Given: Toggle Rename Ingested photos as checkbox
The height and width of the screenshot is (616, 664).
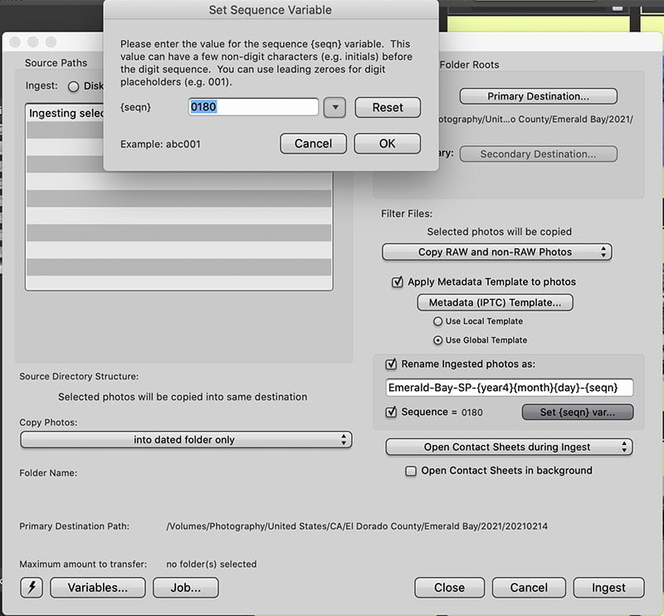Looking at the screenshot, I should pos(391,364).
